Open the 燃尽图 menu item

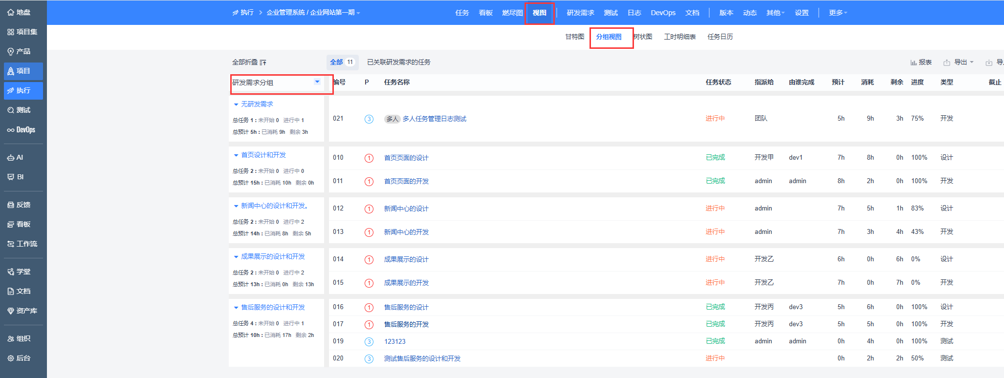pyautogui.click(x=512, y=13)
